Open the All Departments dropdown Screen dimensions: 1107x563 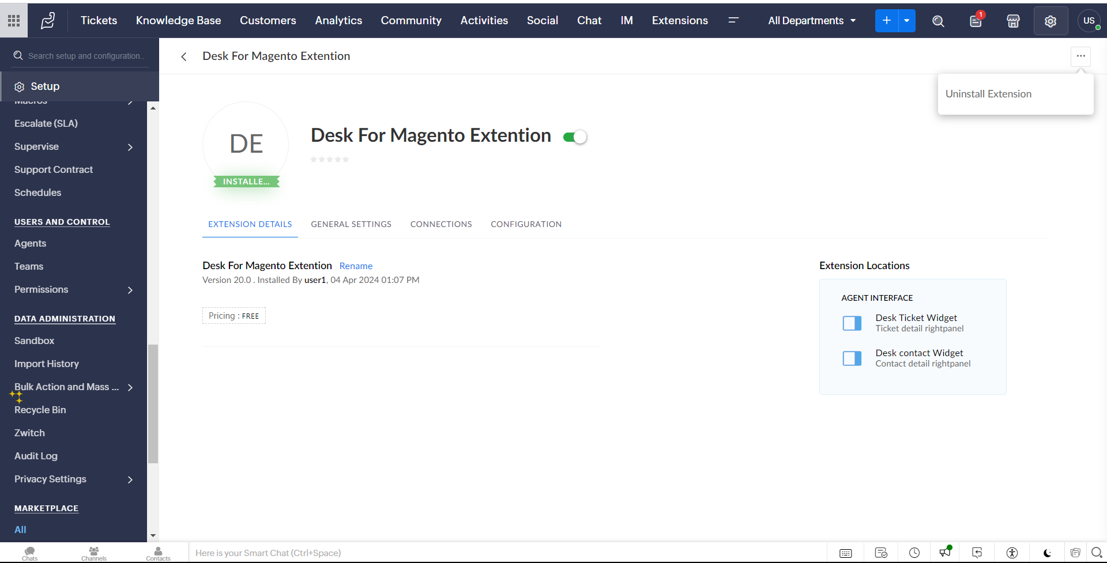click(812, 21)
